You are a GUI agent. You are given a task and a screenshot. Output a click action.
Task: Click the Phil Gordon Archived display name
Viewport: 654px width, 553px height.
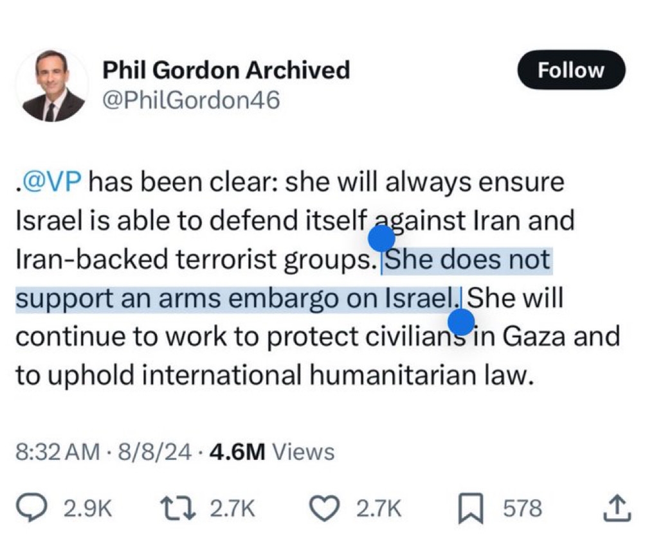(x=226, y=69)
